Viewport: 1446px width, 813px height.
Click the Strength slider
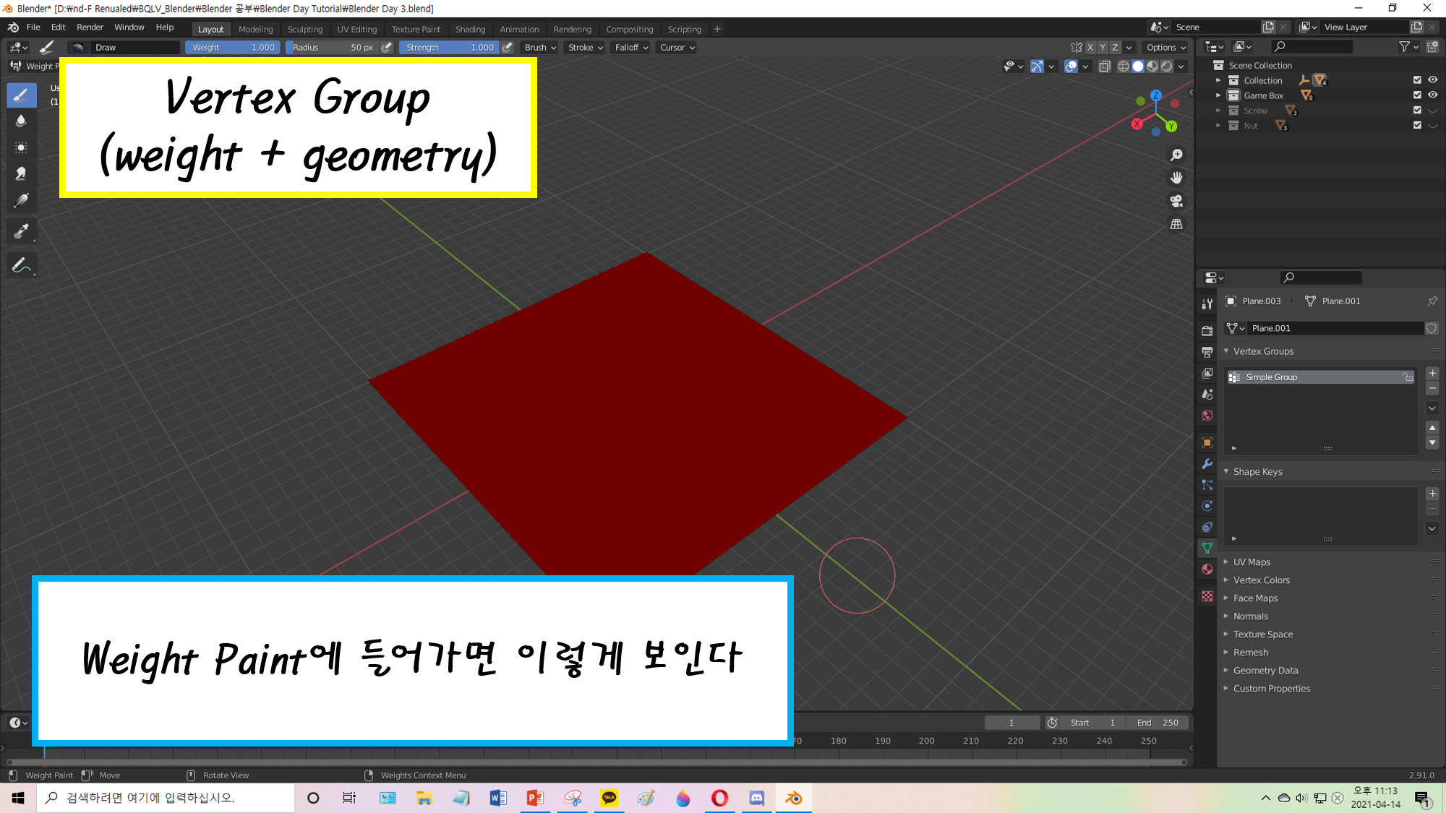pyautogui.click(x=449, y=48)
